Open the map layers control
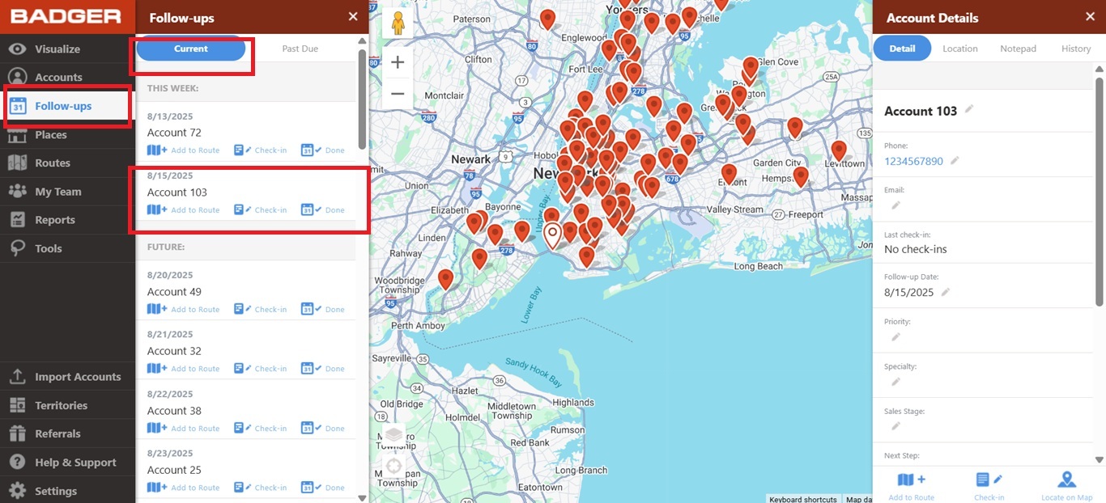Screen dimensions: 1106x503 393,437
